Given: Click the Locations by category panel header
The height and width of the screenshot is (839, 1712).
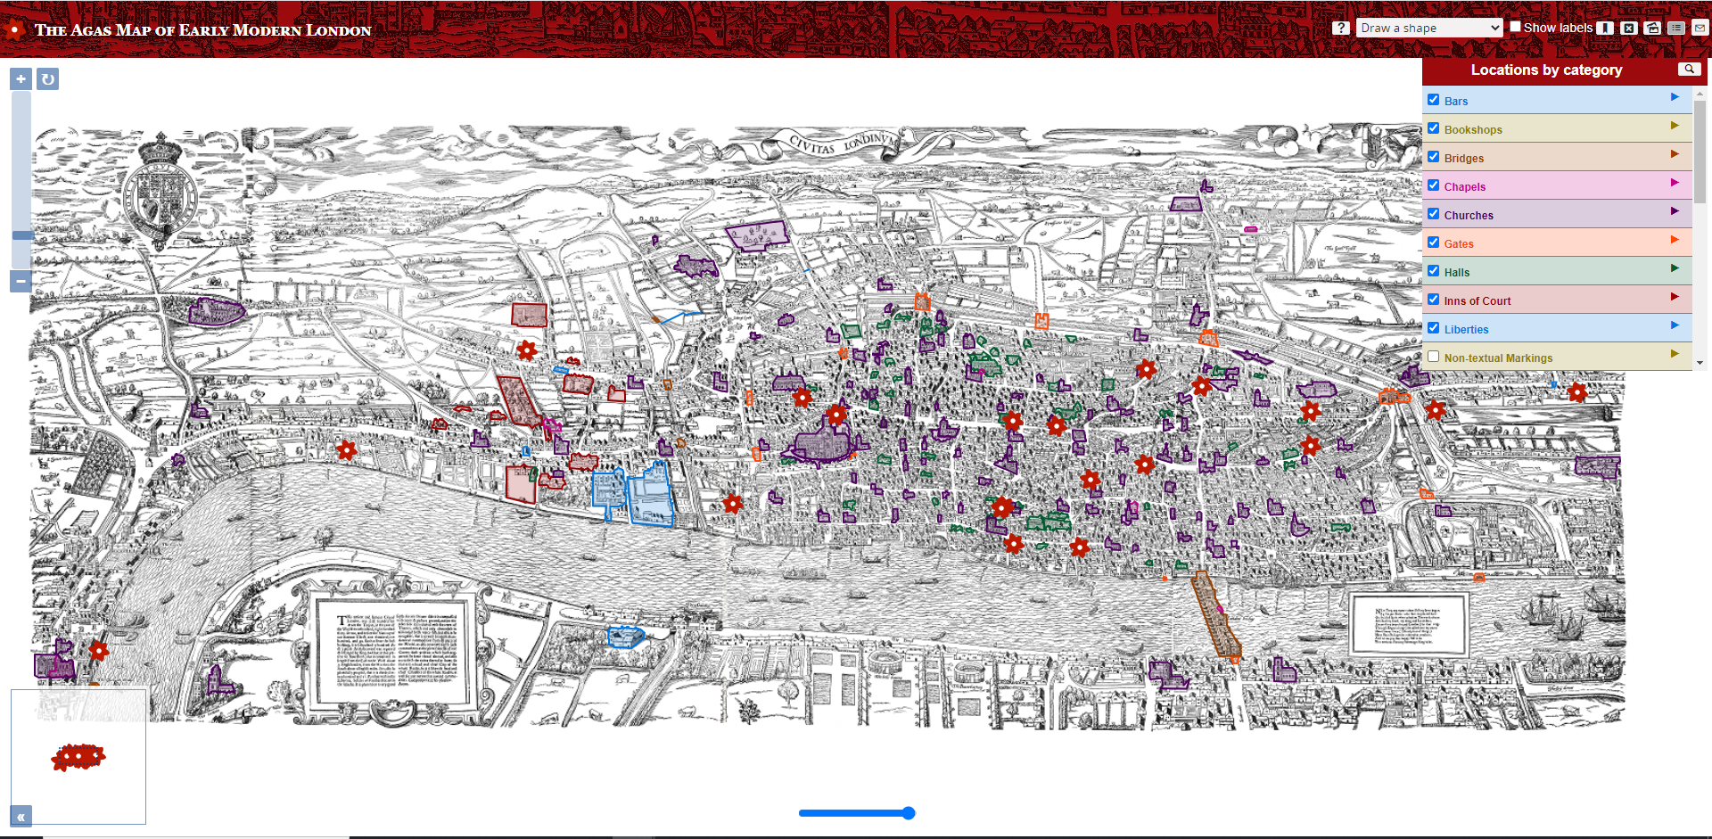Looking at the screenshot, I should [1546, 70].
